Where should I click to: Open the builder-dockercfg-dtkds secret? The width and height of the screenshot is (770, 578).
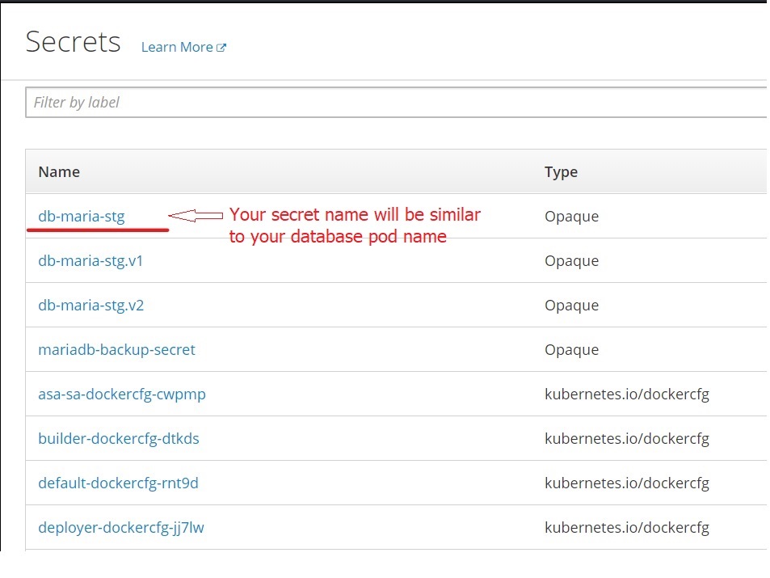[x=118, y=439]
